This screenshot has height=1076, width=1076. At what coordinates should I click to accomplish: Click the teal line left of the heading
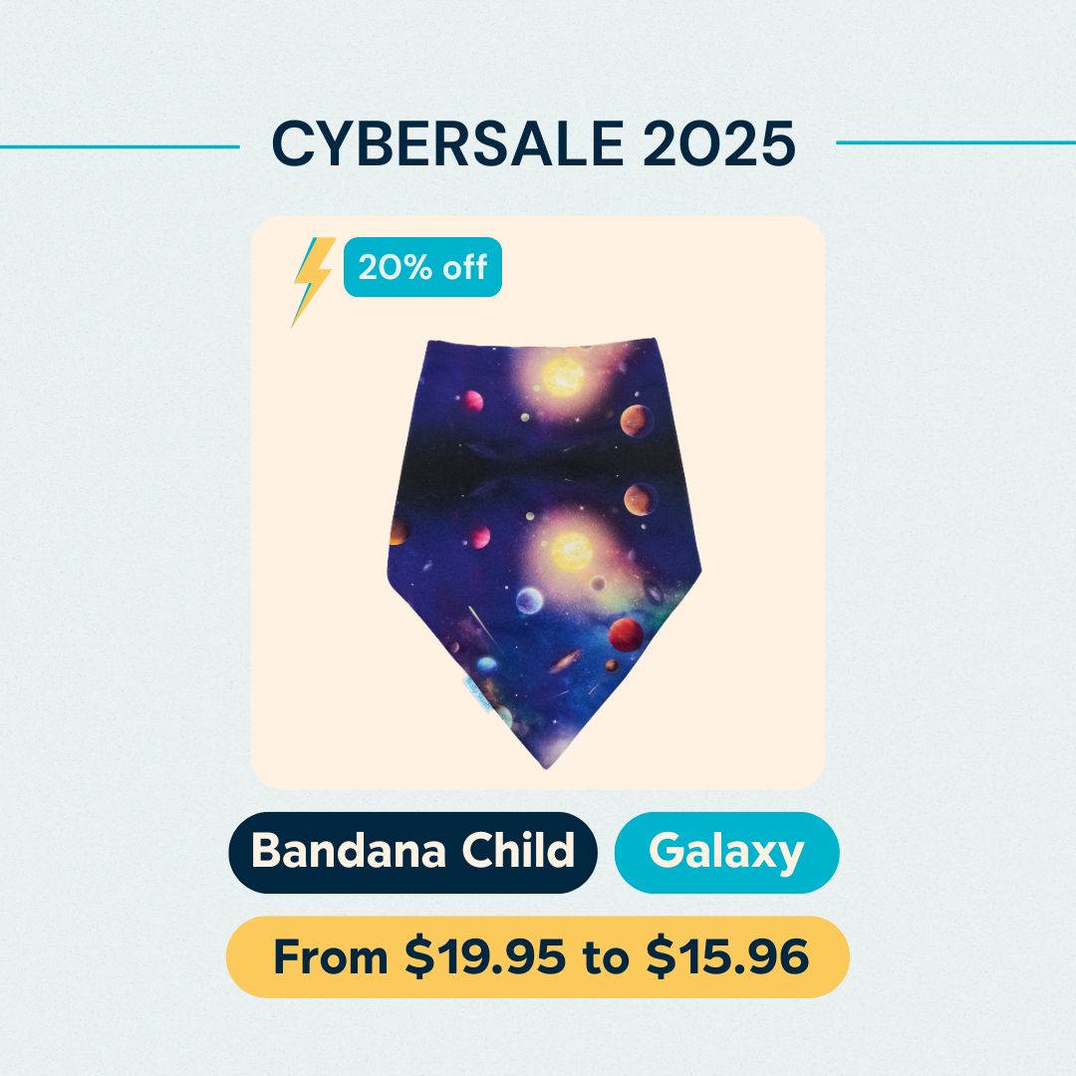(x=120, y=147)
